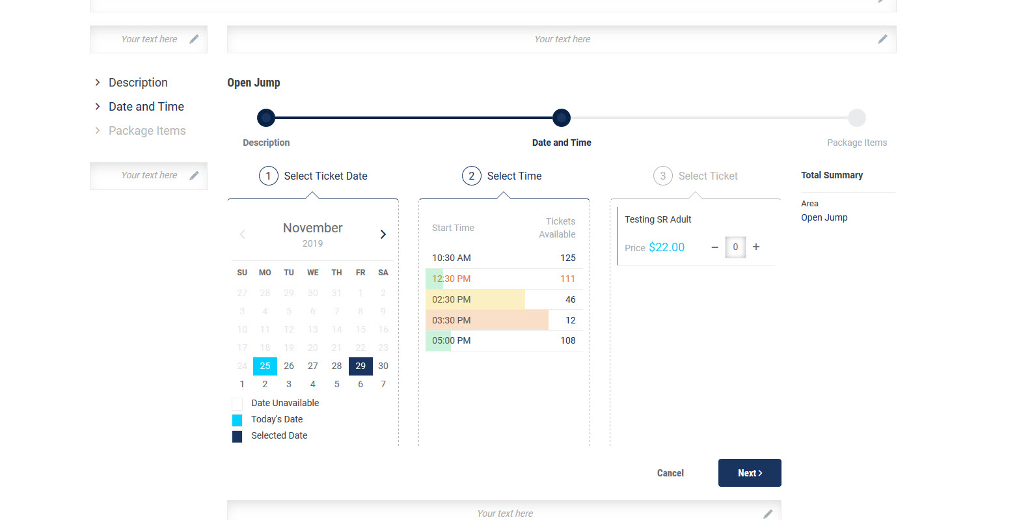1019x520 pixels.
Task: Click pencil icon in bottom footer text box
Action: (x=768, y=513)
